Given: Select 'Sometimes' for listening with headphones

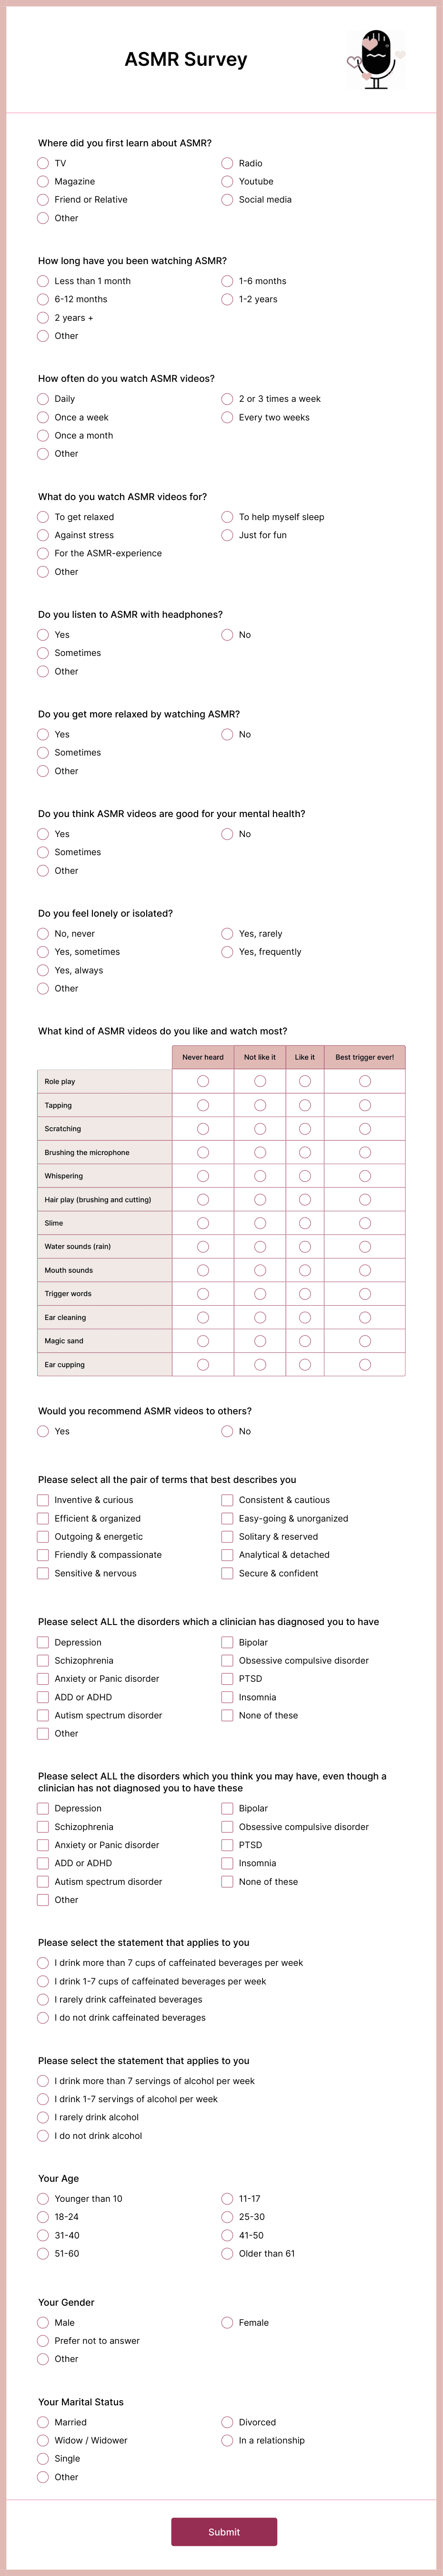Looking at the screenshot, I should pyautogui.click(x=43, y=653).
